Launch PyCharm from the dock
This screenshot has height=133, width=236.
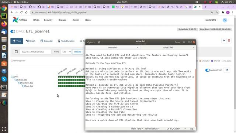[x=4, y=16]
